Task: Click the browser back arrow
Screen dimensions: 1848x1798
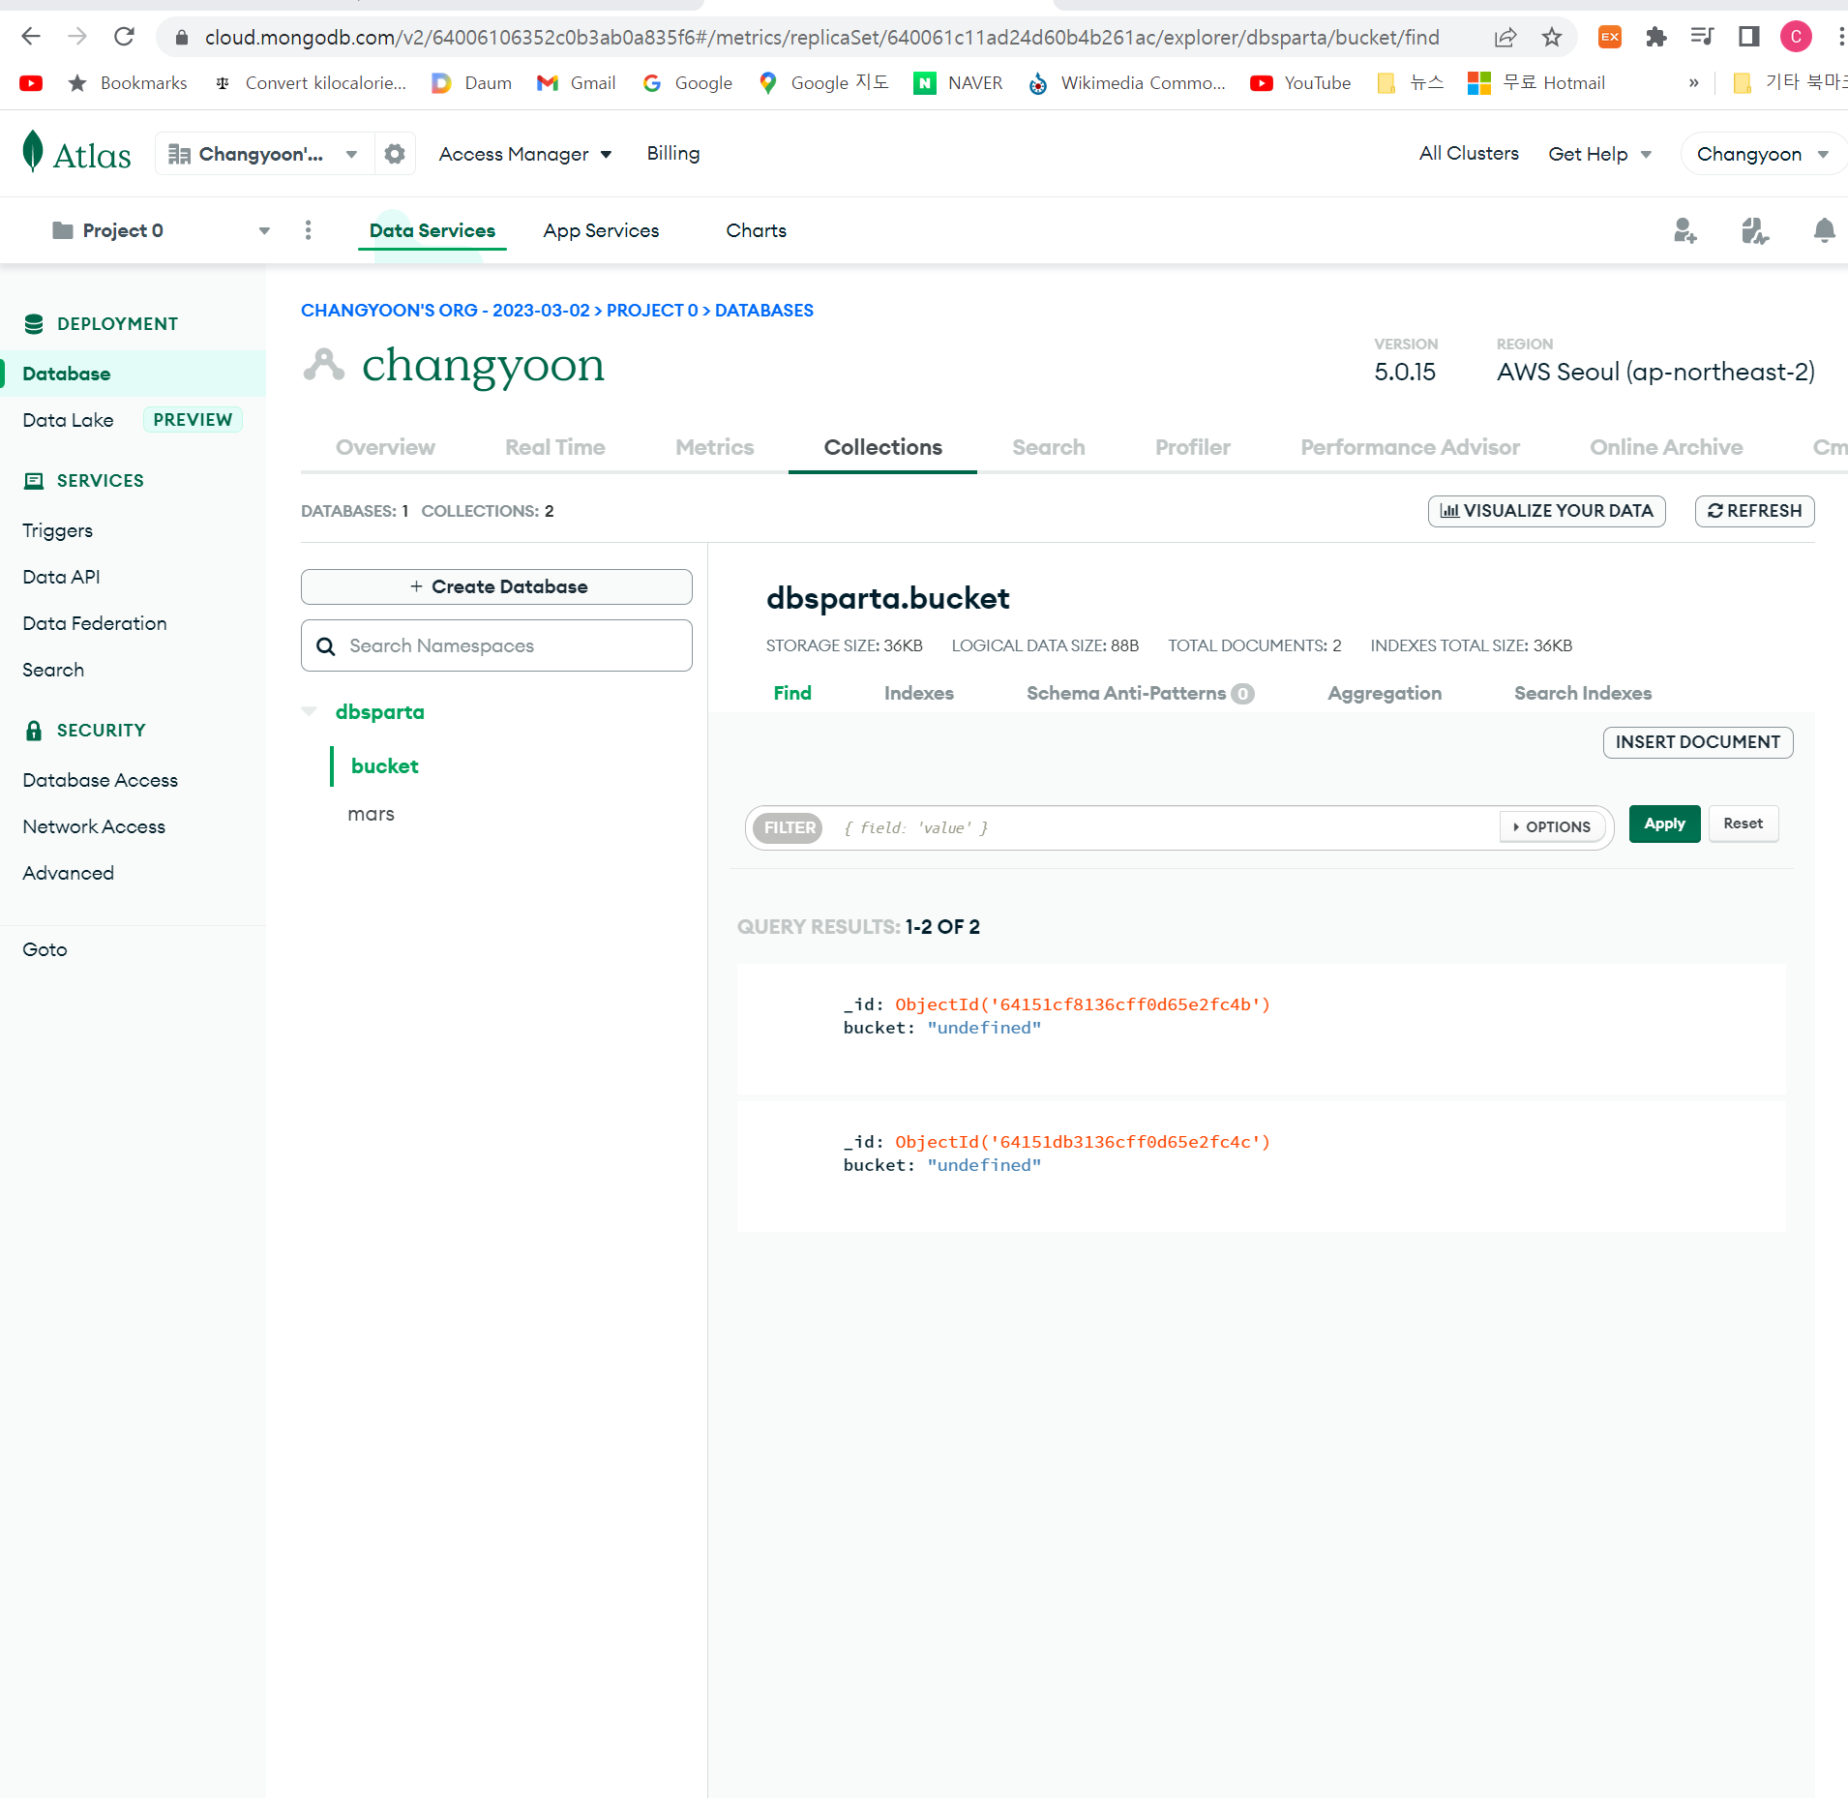Action: pyautogui.click(x=31, y=37)
